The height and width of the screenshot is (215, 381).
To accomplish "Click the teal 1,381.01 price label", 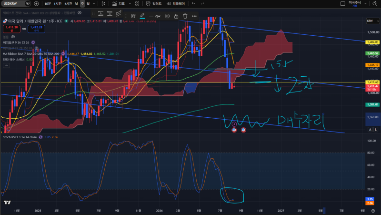I will point(372,104).
